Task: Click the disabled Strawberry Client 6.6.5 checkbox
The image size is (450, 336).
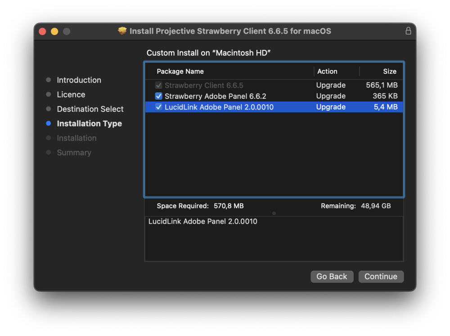Action: coord(158,85)
